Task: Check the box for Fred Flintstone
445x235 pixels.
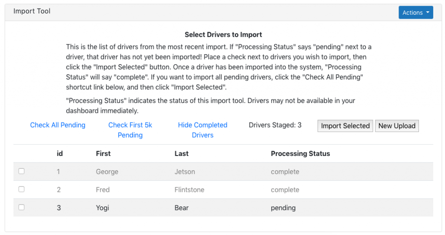Action: 22,189
